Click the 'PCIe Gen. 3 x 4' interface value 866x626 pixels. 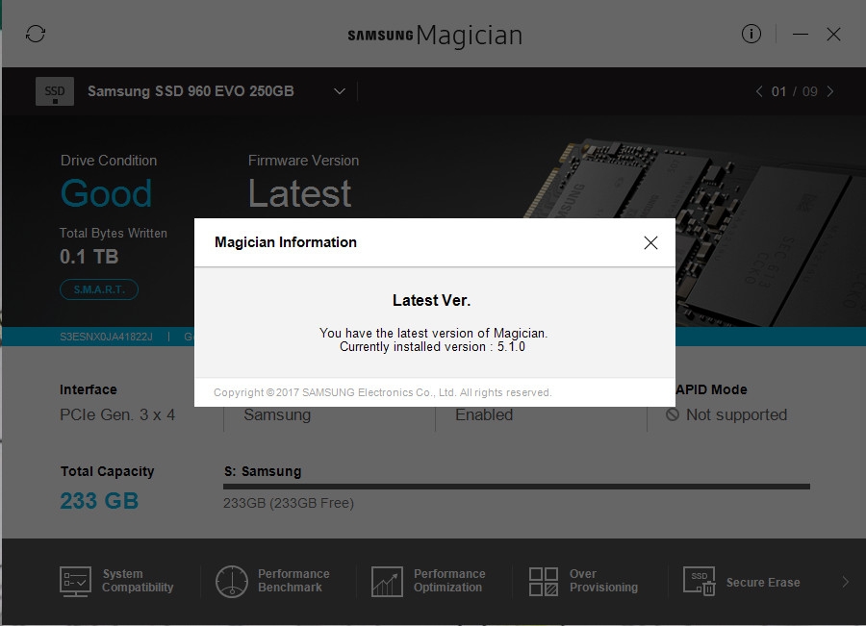click(117, 414)
